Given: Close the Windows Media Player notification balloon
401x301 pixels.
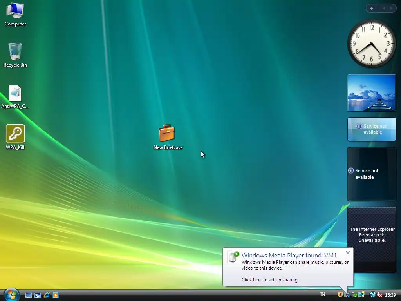Looking at the screenshot, I should click(348, 253).
